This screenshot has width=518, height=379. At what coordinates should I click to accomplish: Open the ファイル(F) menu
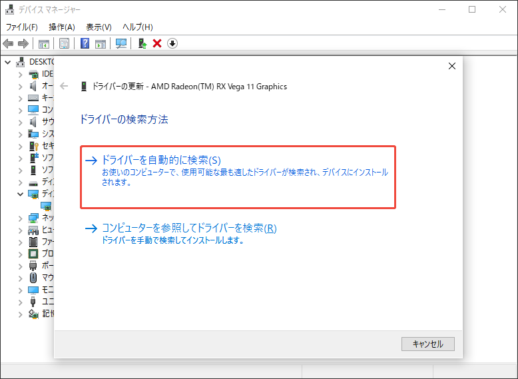(x=22, y=27)
